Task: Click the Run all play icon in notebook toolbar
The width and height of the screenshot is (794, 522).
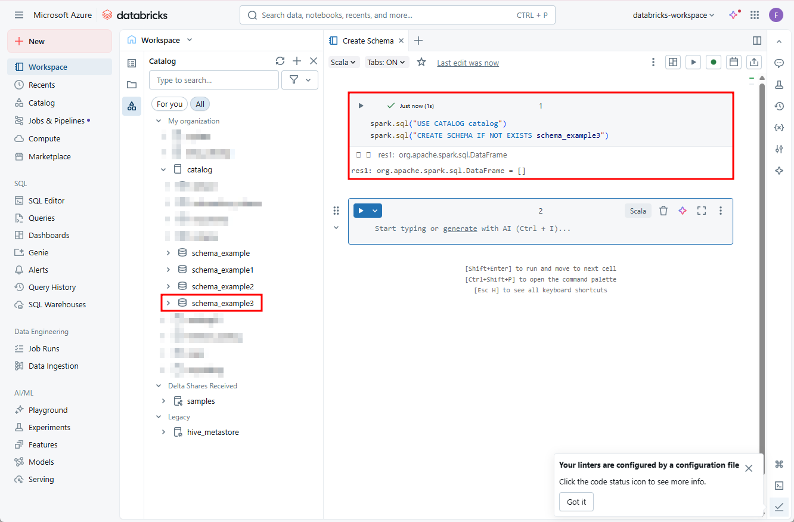Action: point(693,62)
